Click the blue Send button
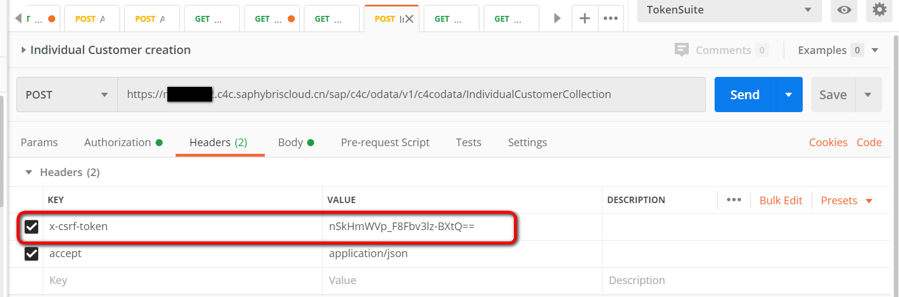 [x=745, y=95]
